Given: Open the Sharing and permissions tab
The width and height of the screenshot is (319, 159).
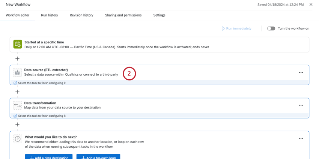Looking at the screenshot, I should [x=123, y=15].
